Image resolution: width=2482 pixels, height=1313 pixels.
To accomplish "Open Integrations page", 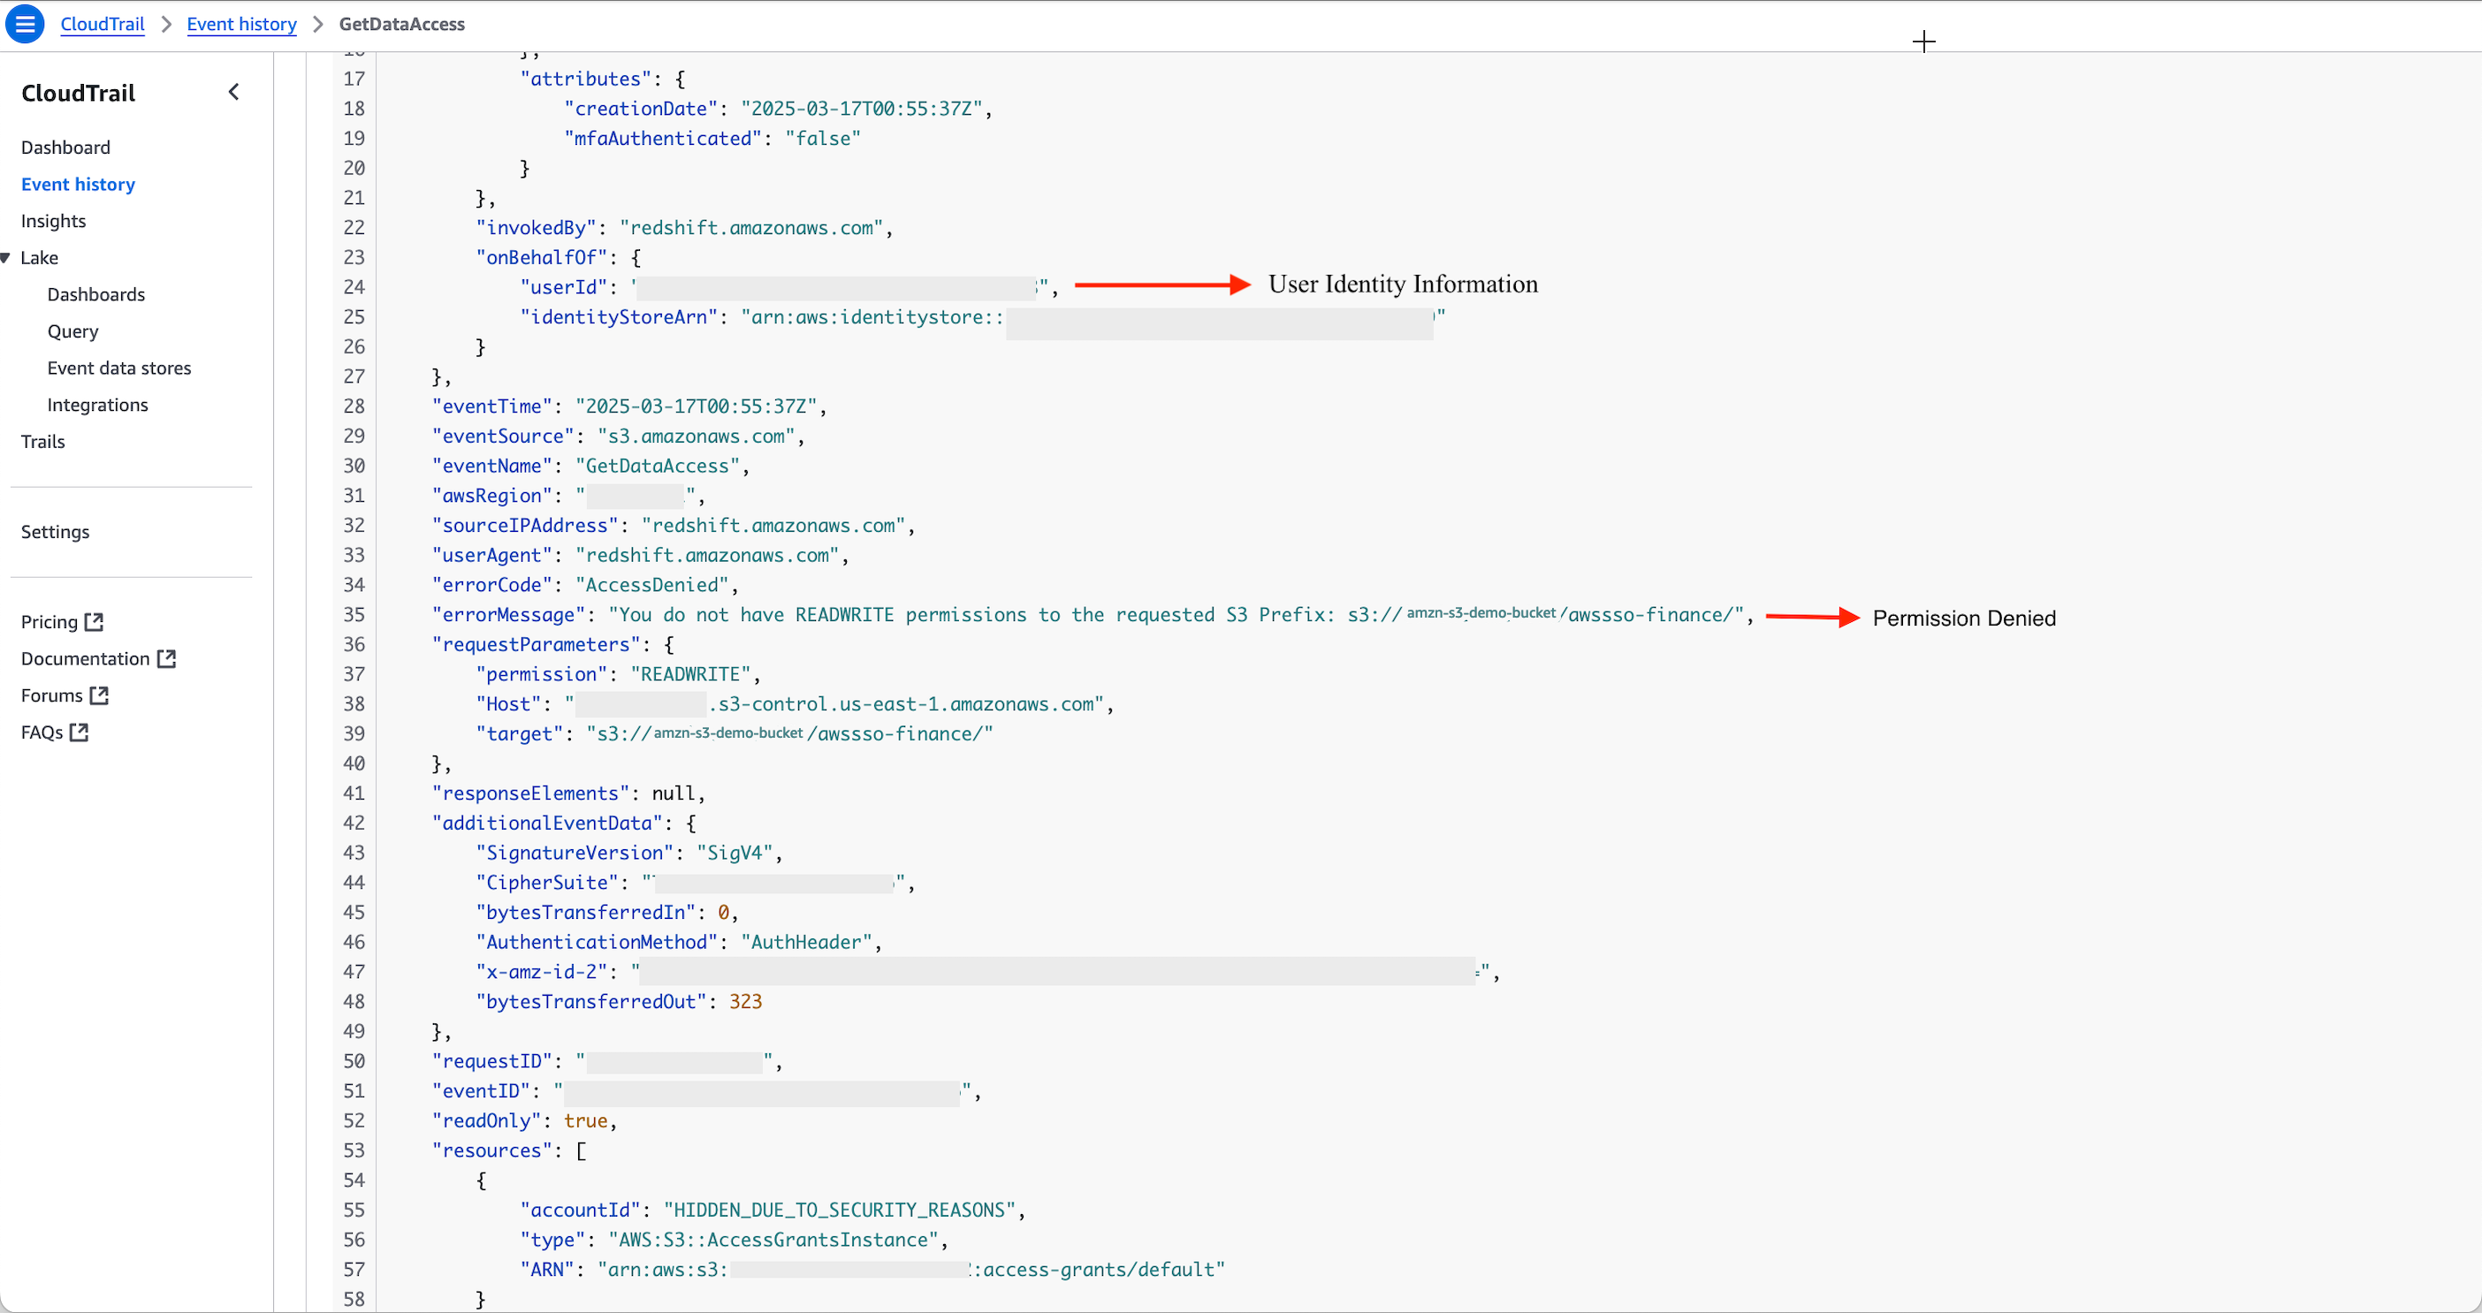I will (x=97, y=405).
